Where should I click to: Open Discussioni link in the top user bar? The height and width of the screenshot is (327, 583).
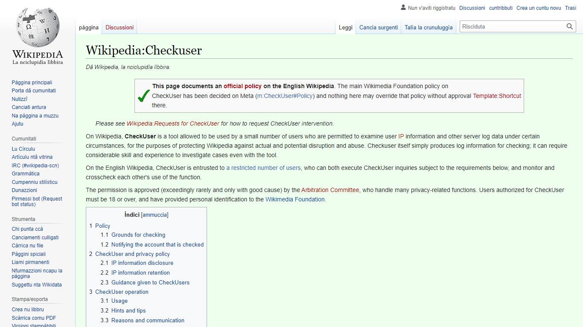pos(472,8)
